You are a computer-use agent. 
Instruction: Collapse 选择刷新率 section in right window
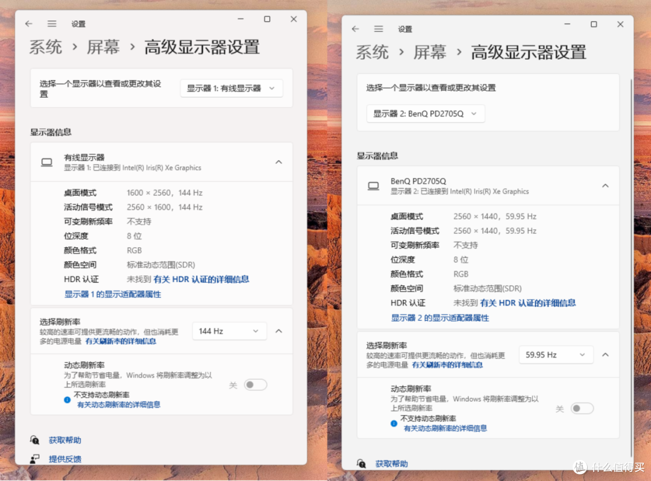(x=606, y=355)
